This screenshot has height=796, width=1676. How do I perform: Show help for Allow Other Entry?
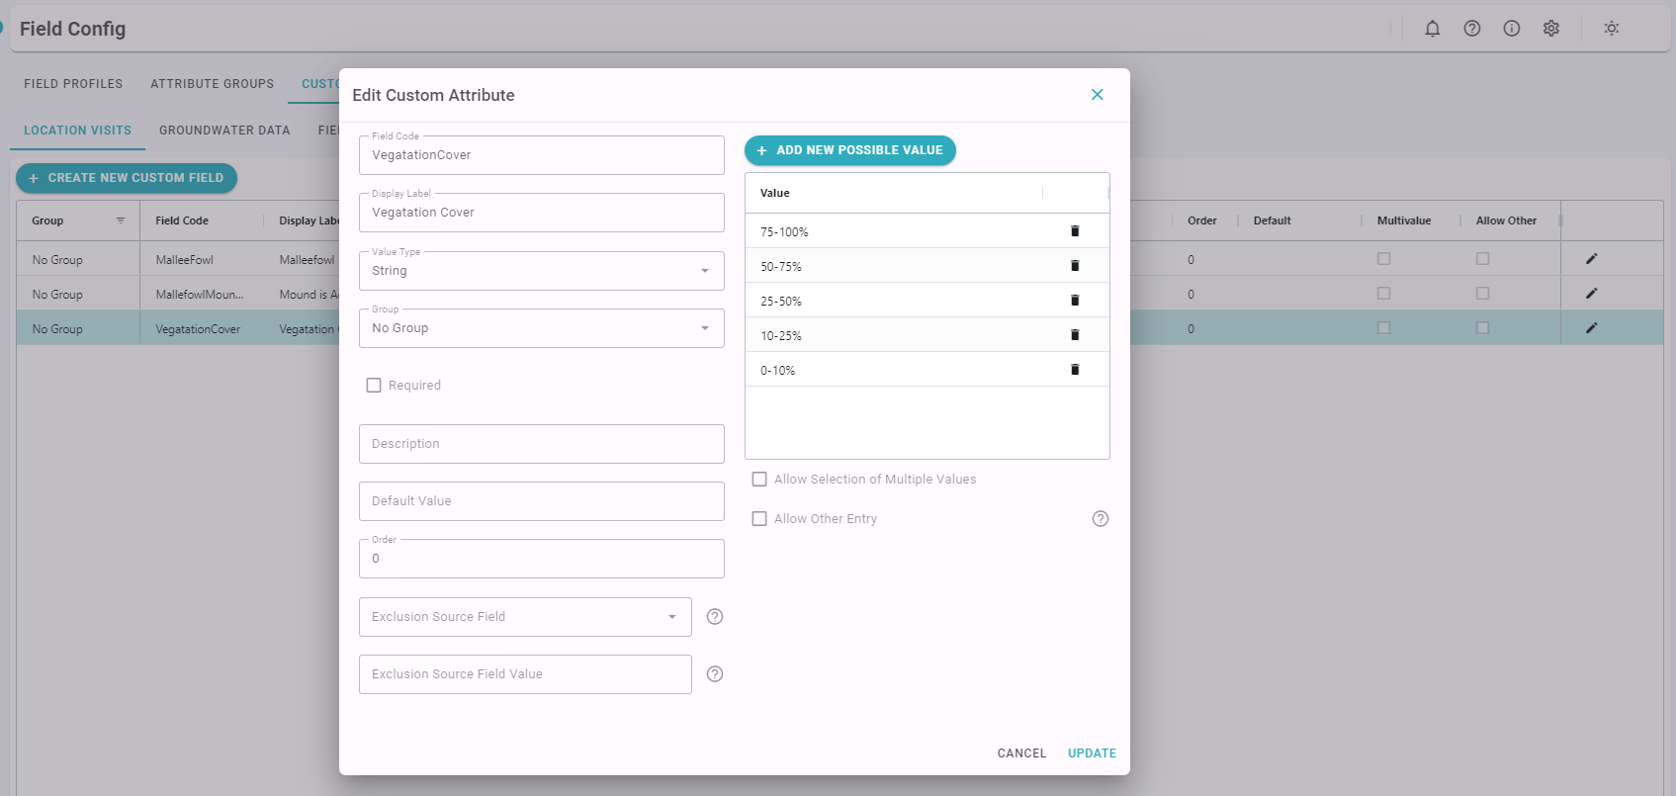1101,519
